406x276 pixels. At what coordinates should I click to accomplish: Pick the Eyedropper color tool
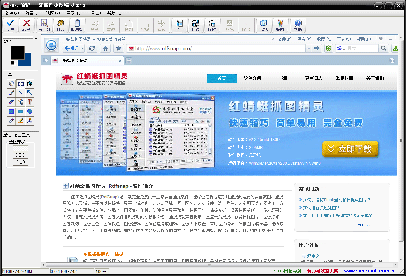[11, 120]
